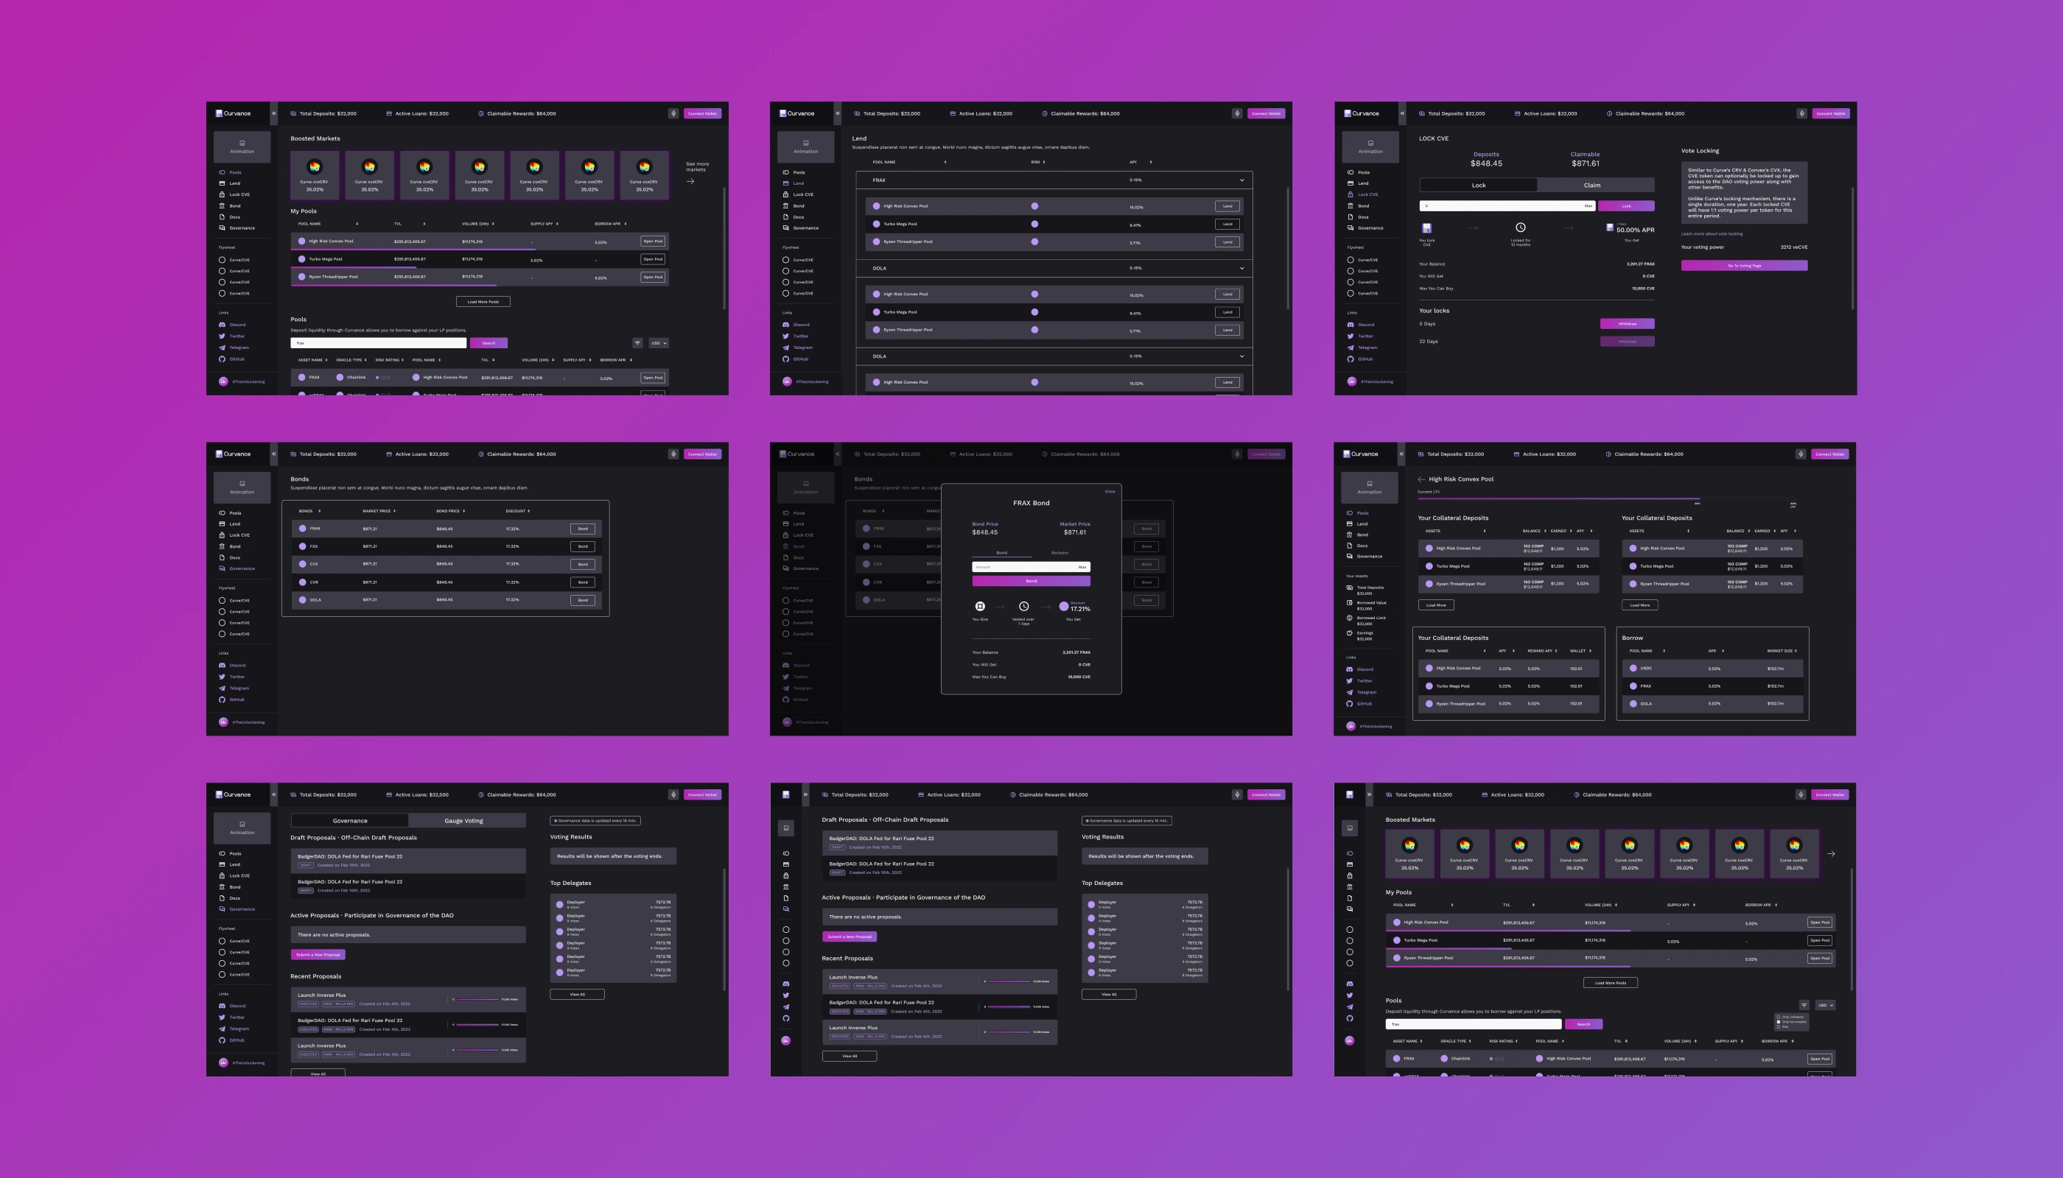The width and height of the screenshot is (2063, 1178).
Task: Switch to Redeem tab in FRAX Bond dialog
Action: pos(1059,553)
